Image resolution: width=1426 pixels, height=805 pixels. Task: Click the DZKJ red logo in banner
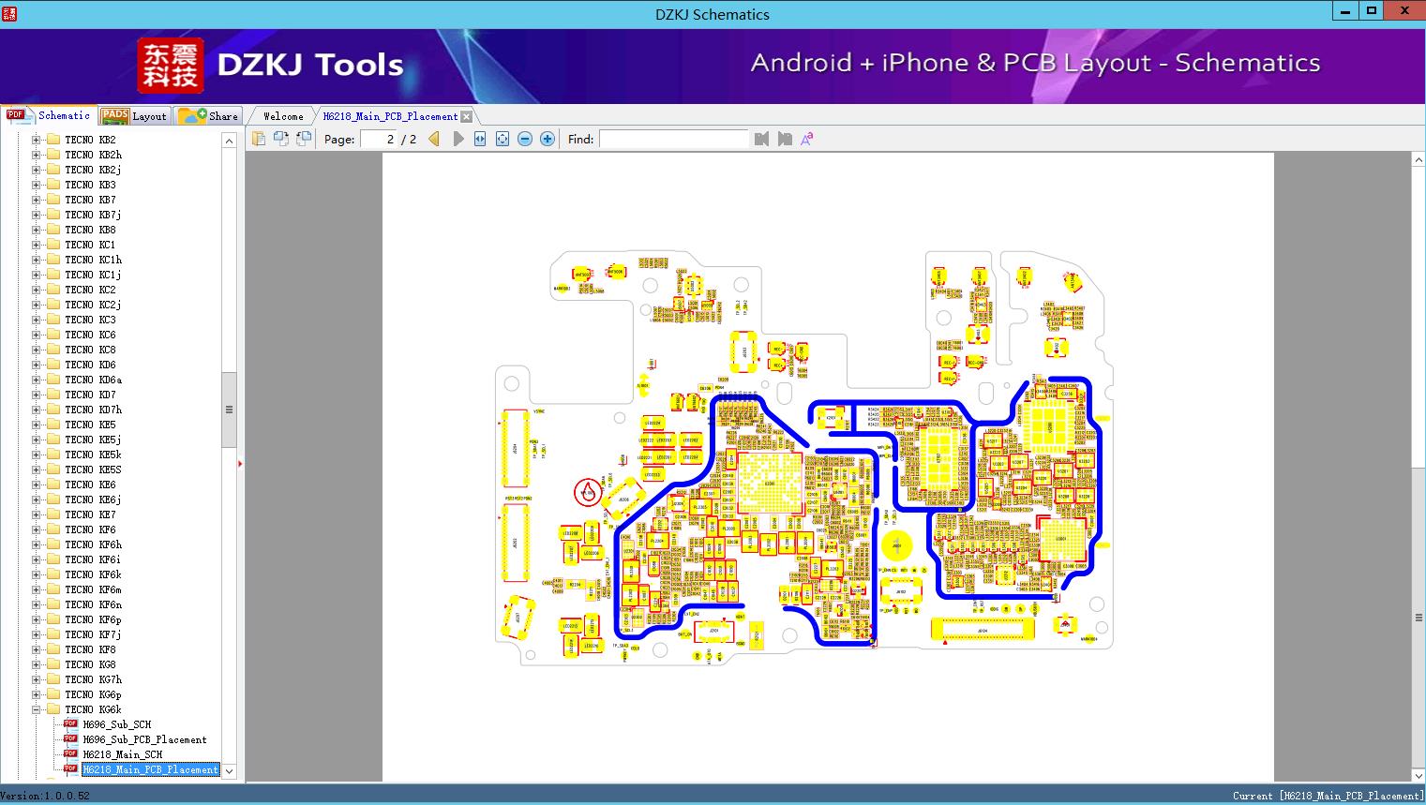pos(171,66)
